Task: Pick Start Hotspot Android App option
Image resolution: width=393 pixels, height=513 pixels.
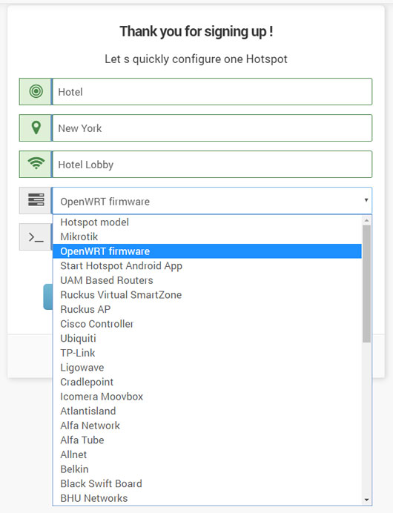Action: click(x=207, y=265)
